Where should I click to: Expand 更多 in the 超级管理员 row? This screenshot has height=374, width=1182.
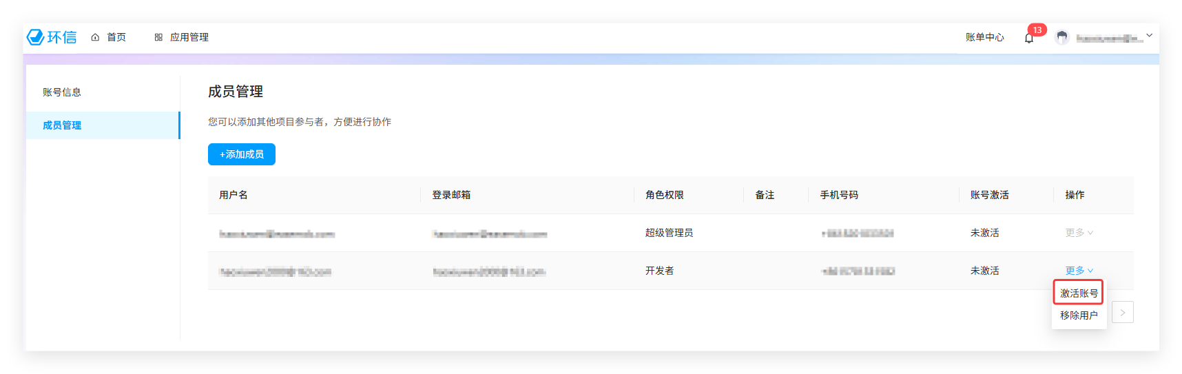1079,233
